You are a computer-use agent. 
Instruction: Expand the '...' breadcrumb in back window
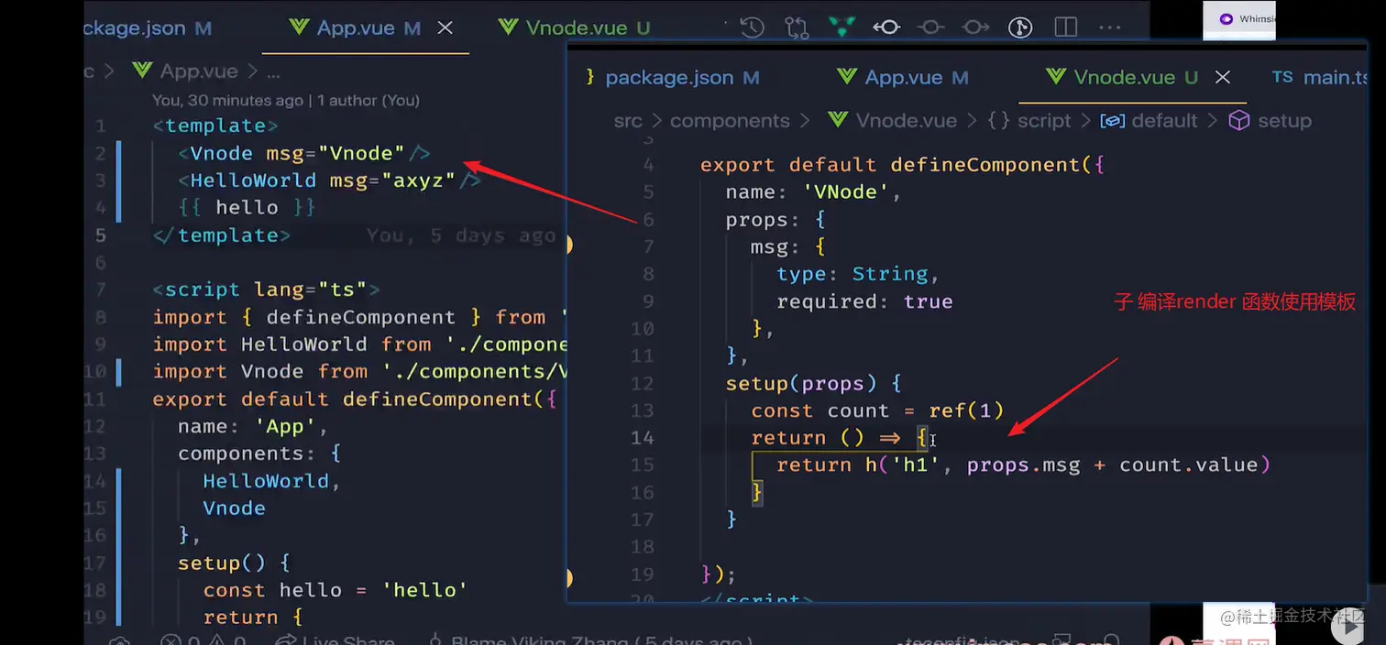272,71
